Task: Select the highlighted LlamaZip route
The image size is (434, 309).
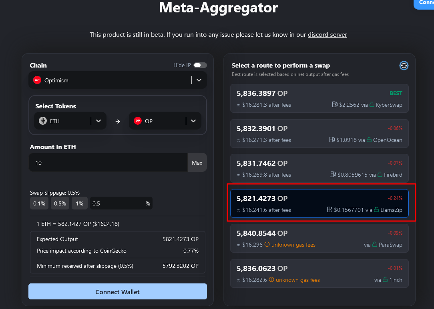Action: pyautogui.click(x=319, y=203)
